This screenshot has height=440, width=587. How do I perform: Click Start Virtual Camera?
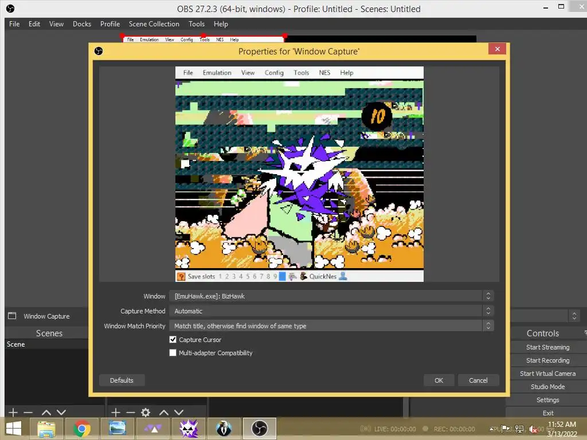coord(547,374)
